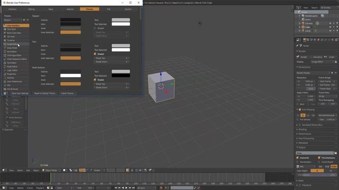Pick the Regular Inner Selected orange swatch
Viewport: 339px width, 190px height.
coord(70,32)
